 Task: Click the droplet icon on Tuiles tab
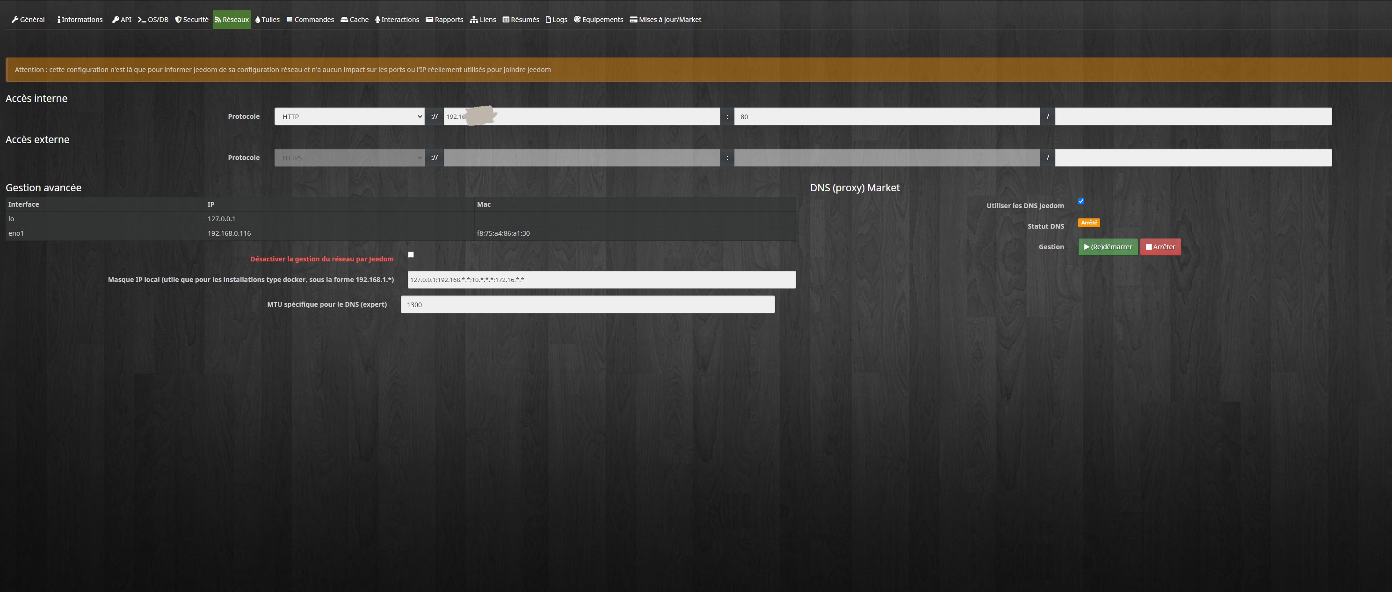[x=258, y=20]
